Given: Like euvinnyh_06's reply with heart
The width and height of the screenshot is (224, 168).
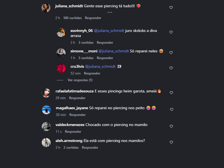Looking at the screenshot, I should [x=171, y=32].
